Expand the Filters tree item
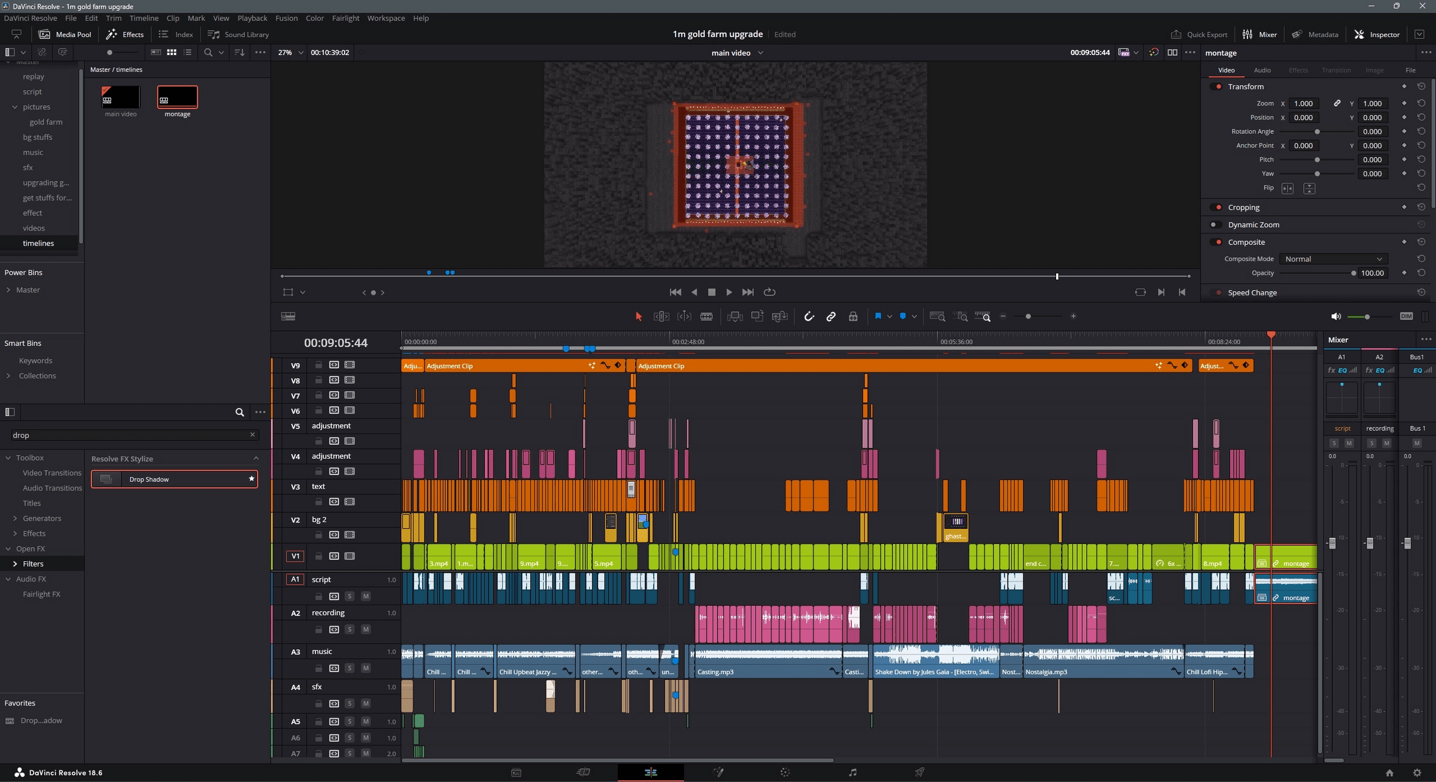Screen dimensions: 1436x782 tap(15, 564)
